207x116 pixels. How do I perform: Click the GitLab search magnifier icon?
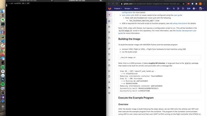point(174,9)
